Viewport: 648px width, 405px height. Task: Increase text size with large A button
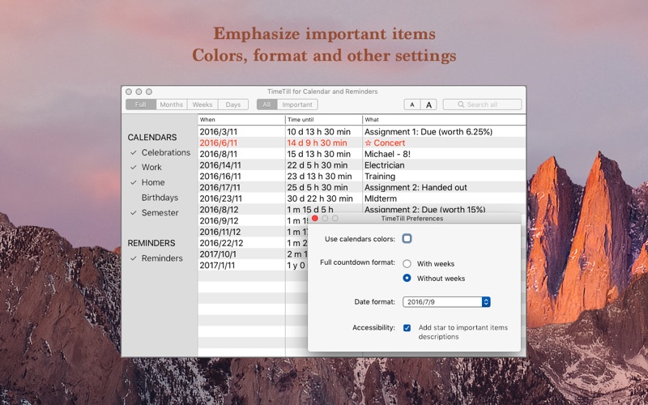[x=428, y=104]
